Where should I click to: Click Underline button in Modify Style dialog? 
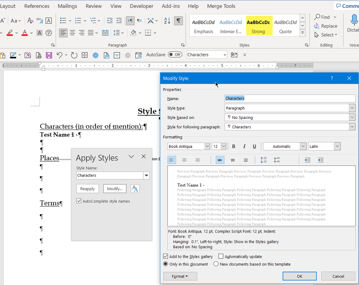(x=254, y=146)
